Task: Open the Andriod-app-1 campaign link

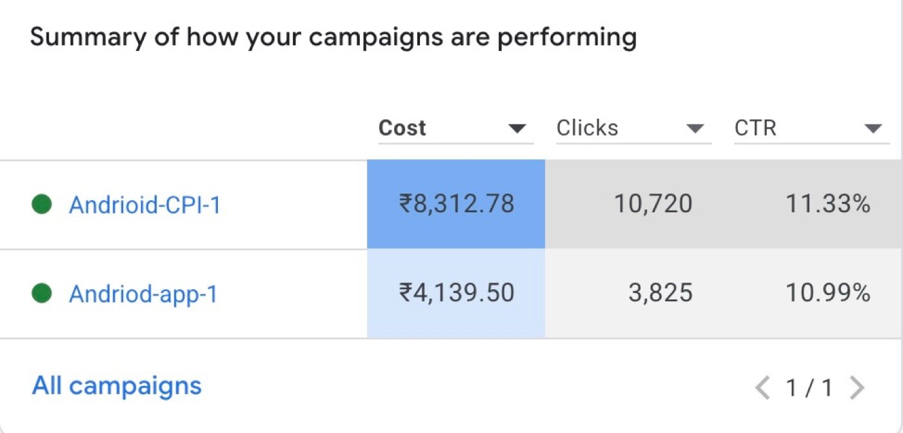Action: pos(143,294)
